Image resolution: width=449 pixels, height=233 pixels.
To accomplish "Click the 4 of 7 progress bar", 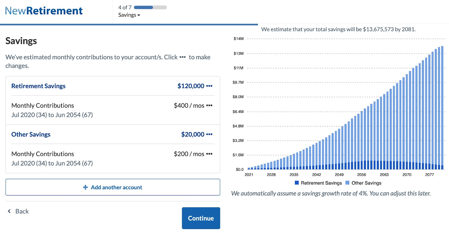I will click(x=150, y=8).
